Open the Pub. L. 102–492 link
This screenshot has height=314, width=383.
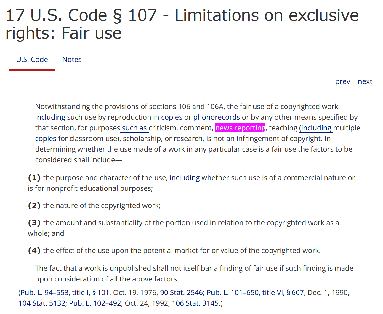(x=95, y=303)
